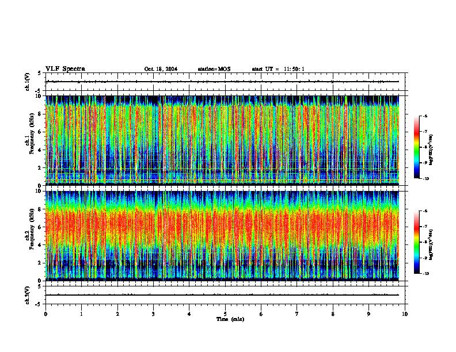The width and height of the screenshot is (456, 352).
Task: Click the time axis tick label 1
Action: point(81,314)
